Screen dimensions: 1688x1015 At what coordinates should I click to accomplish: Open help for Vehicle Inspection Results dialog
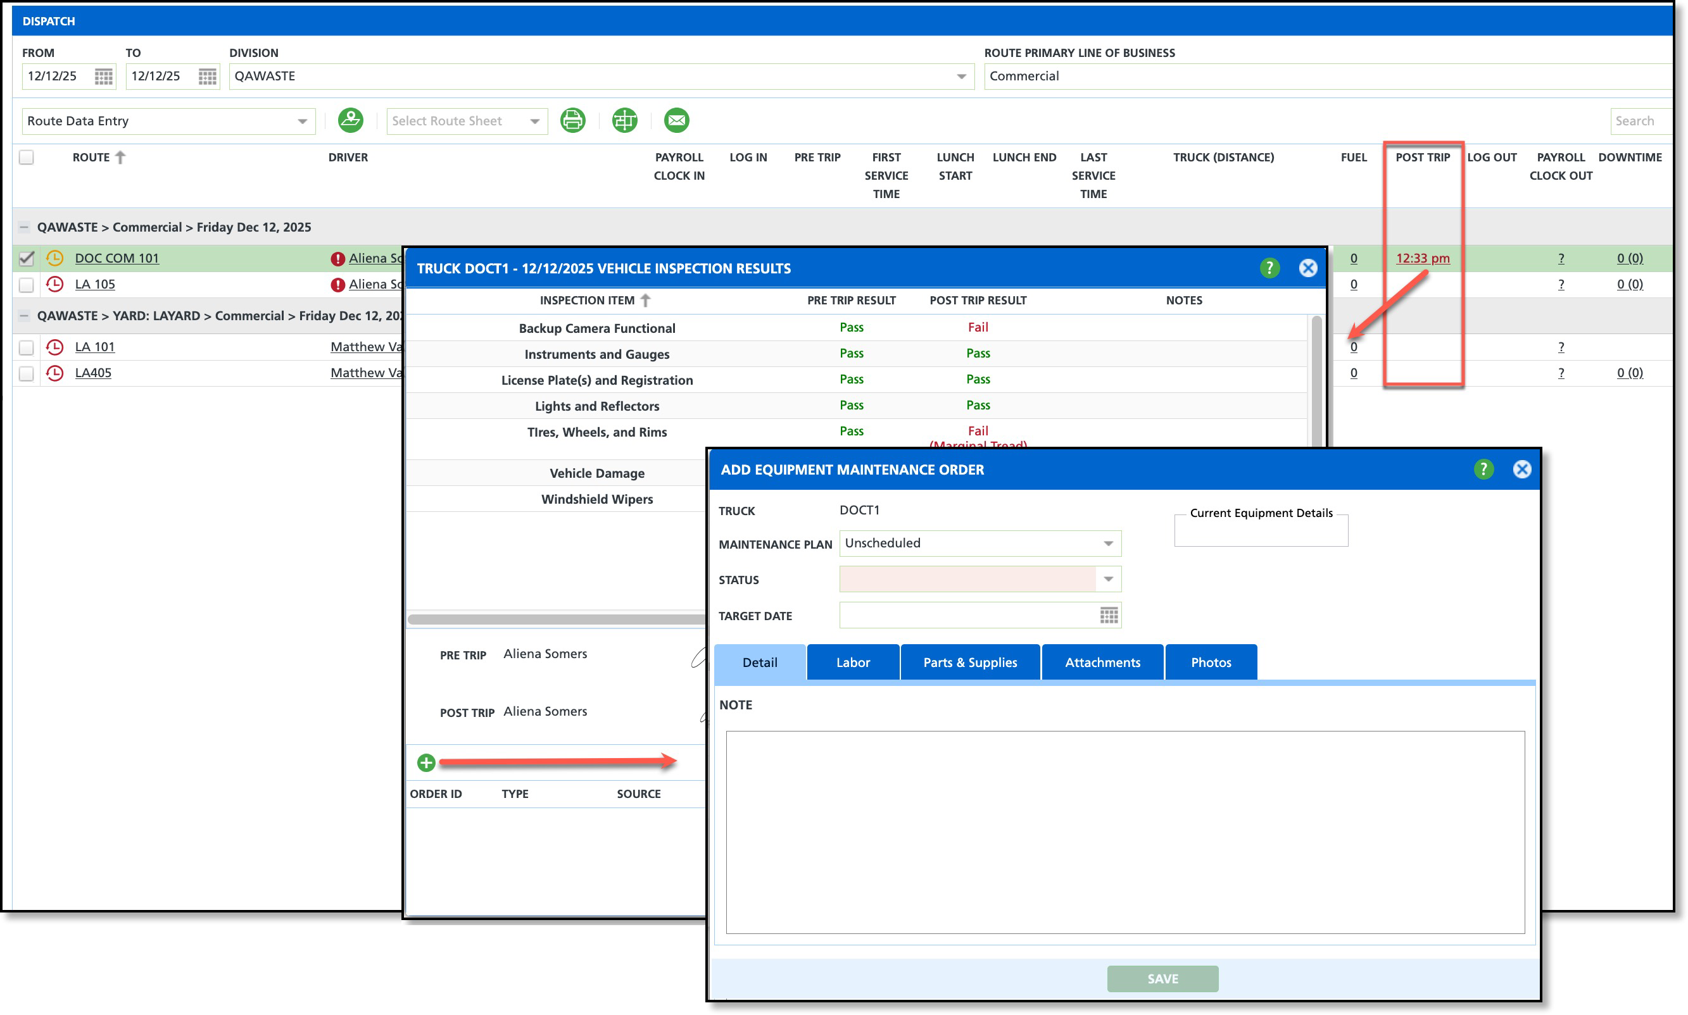(x=1269, y=268)
